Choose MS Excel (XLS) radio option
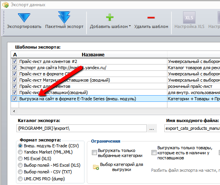The width and height of the screenshot is (220, 185). pos(20,159)
